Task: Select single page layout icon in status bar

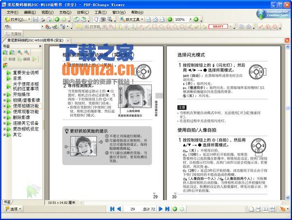Action: 251,209
